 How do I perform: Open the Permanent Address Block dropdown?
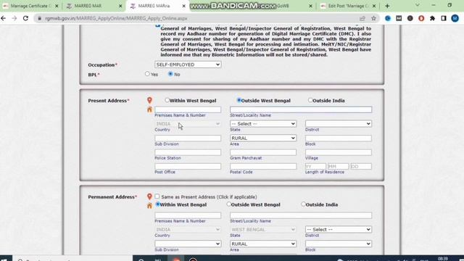click(x=339, y=244)
